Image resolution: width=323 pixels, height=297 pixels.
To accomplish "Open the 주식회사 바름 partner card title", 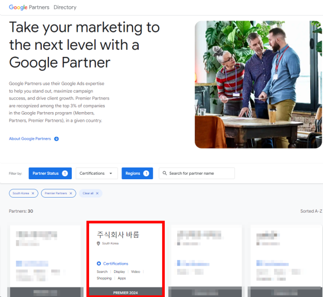I will [x=118, y=234].
